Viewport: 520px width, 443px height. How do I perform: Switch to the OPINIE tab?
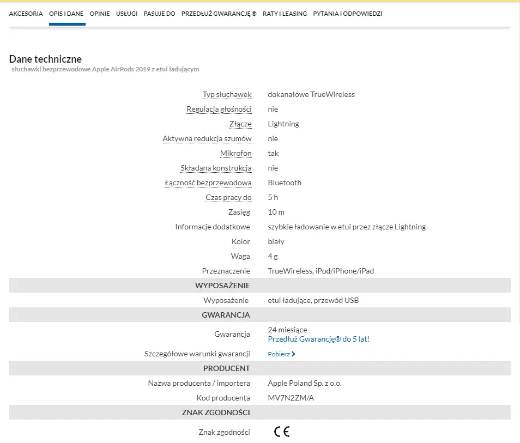point(100,14)
